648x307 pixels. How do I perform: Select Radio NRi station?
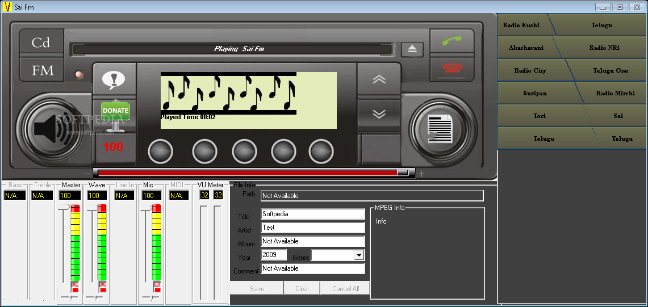(x=604, y=48)
